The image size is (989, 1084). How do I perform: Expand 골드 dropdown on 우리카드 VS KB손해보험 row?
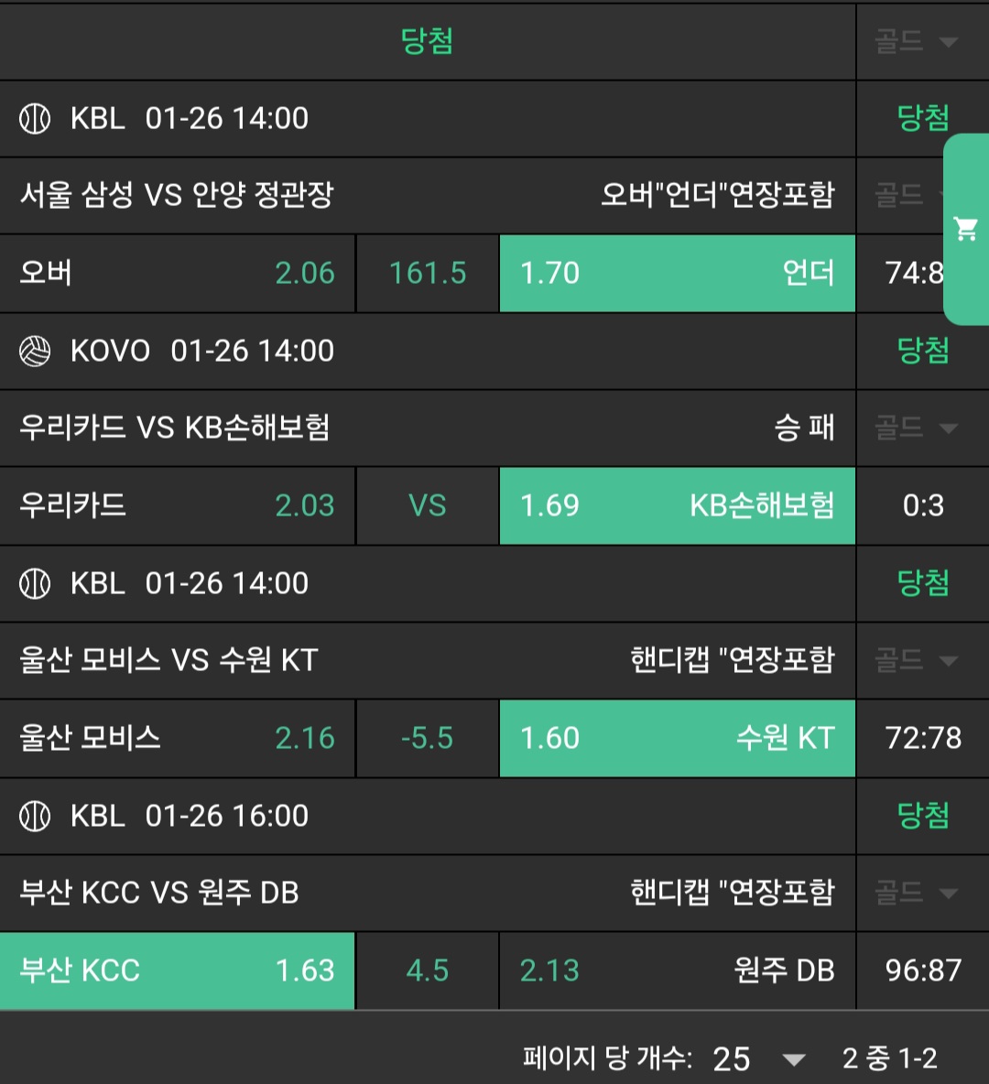tap(916, 428)
